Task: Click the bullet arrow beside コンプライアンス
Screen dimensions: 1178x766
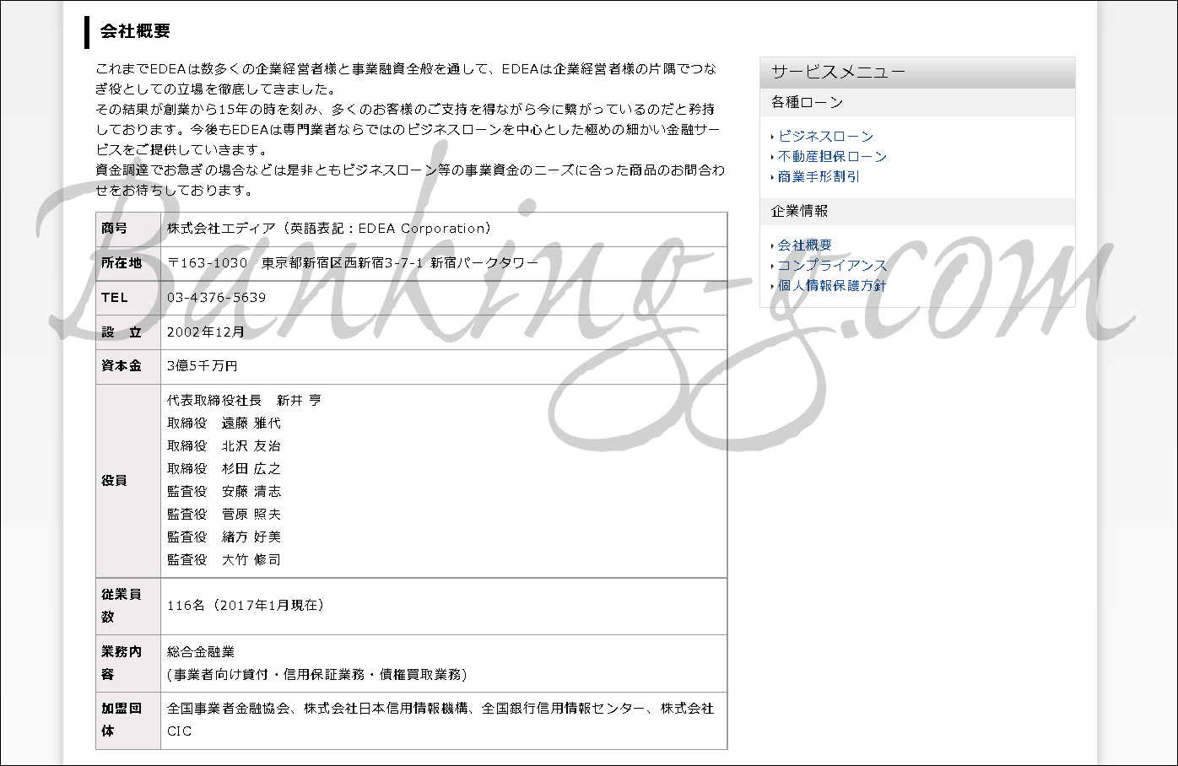Action: 772,266
